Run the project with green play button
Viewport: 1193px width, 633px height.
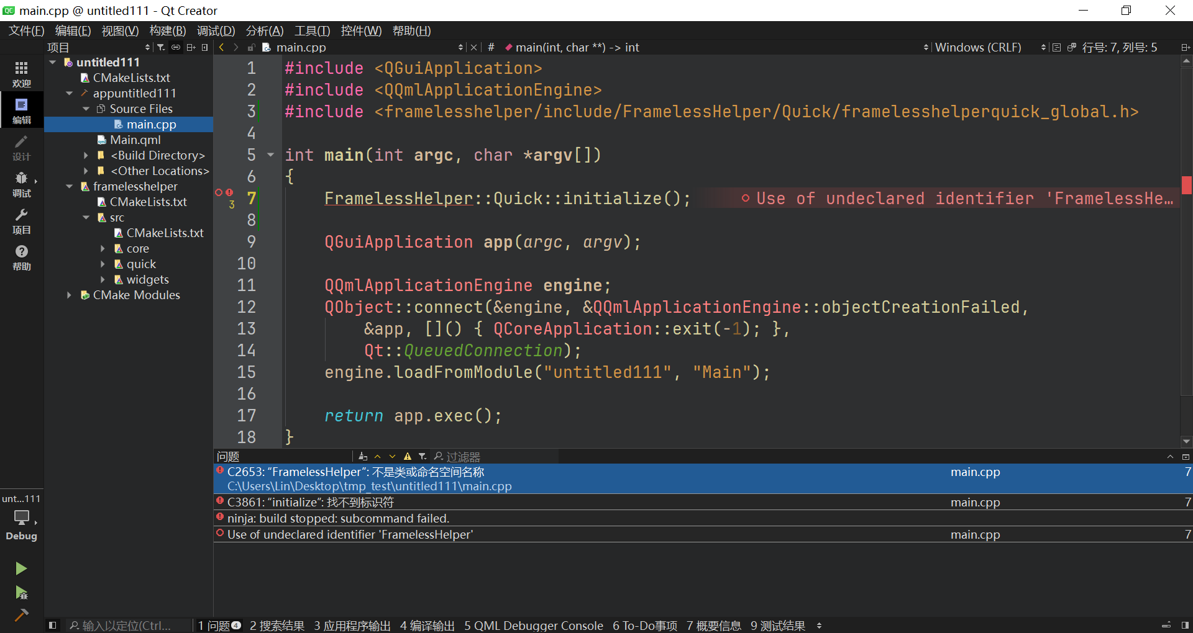[x=21, y=568]
